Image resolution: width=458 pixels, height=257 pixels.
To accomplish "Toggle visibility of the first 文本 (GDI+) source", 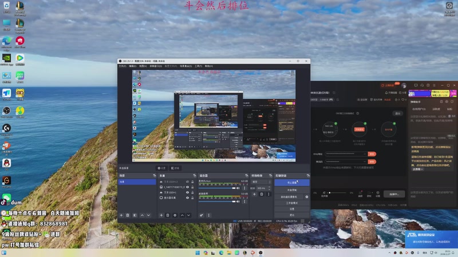I will [x=187, y=182].
